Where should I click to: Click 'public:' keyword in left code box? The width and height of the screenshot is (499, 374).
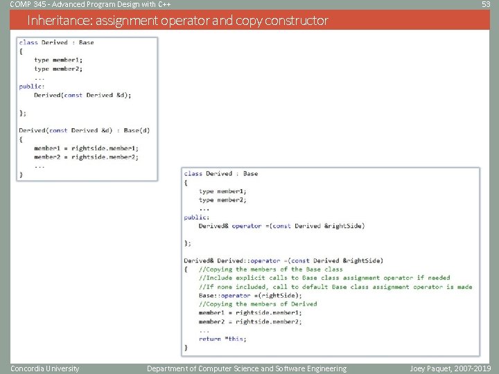click(32, 87)
